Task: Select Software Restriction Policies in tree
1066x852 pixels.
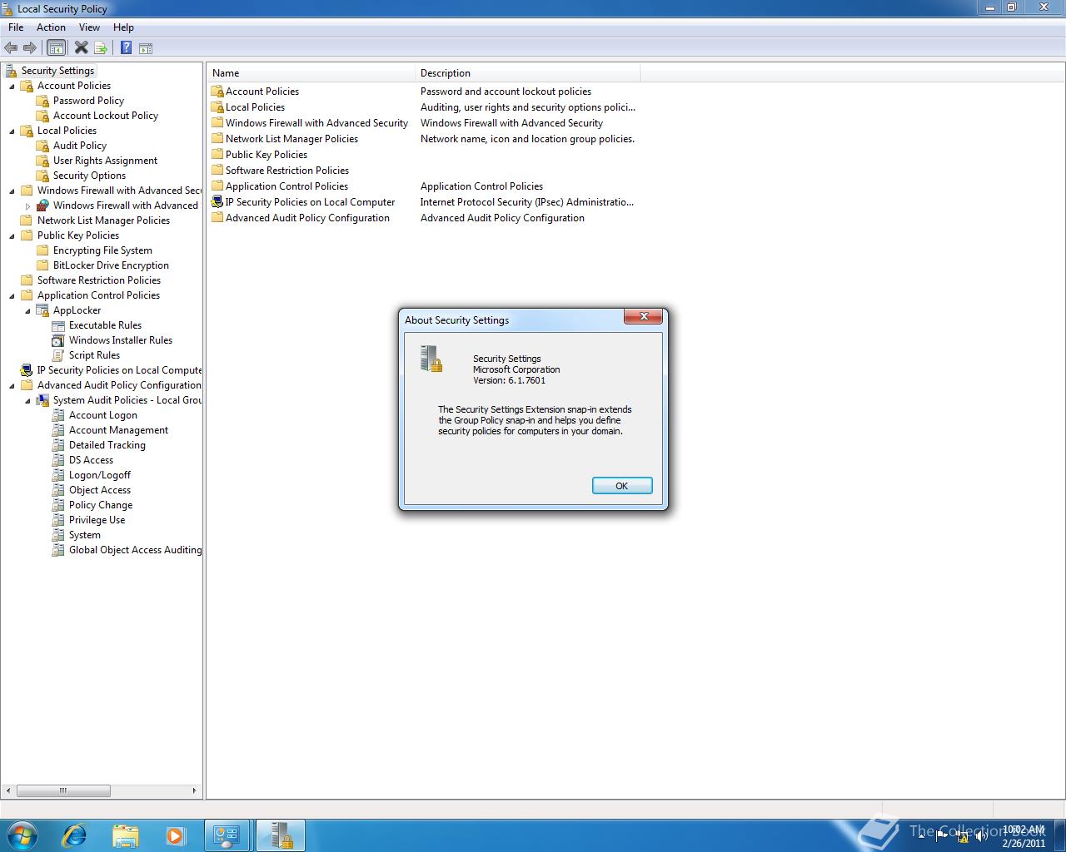Action: pos(99,280)
